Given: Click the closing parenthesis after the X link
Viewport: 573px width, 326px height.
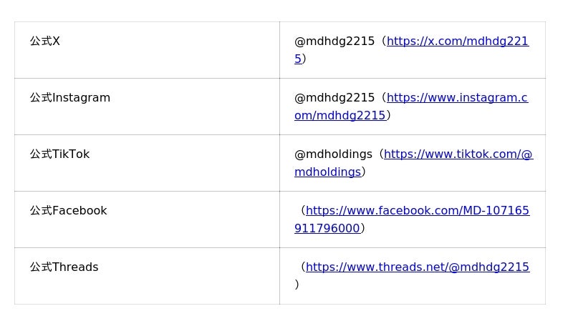Looking at the screenshot, I should pos(304,59).
